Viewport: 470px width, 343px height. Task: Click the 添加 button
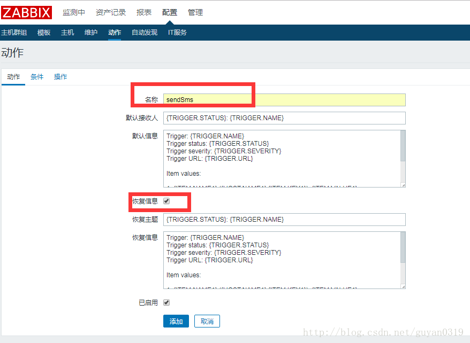[176, 321]
